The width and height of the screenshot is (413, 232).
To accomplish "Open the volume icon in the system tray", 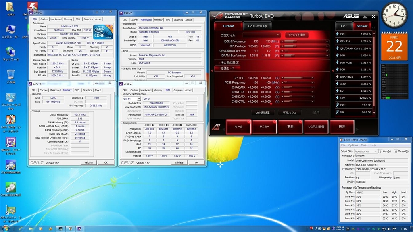I will click(x=389, y=229).
